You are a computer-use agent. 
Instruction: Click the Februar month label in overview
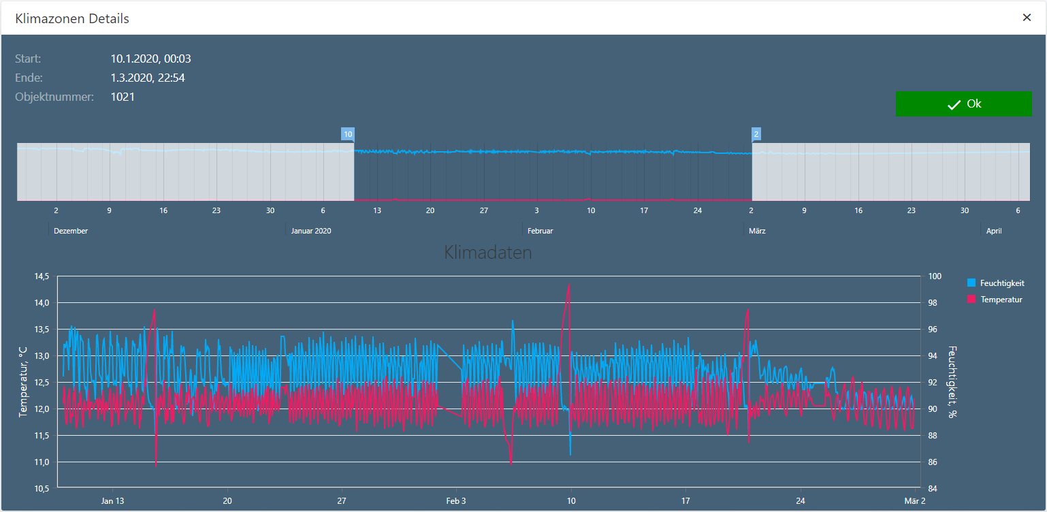540,231
